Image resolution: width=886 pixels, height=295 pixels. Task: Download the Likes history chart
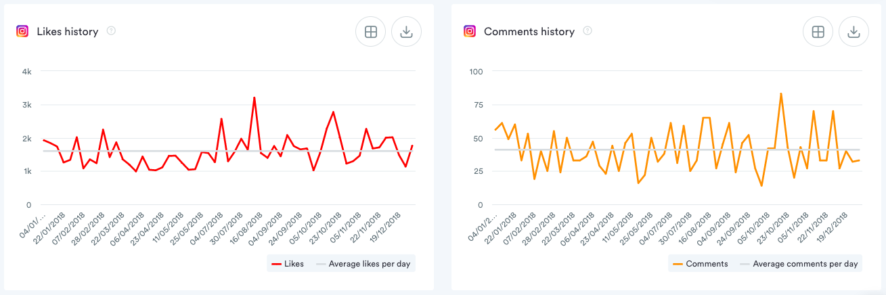click(407, 32)
